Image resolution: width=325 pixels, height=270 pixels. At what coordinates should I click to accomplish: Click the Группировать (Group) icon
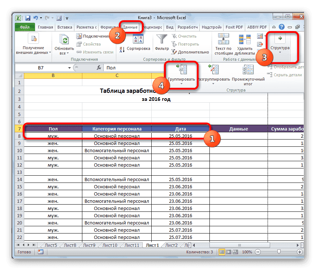click(x=181, y=69)
